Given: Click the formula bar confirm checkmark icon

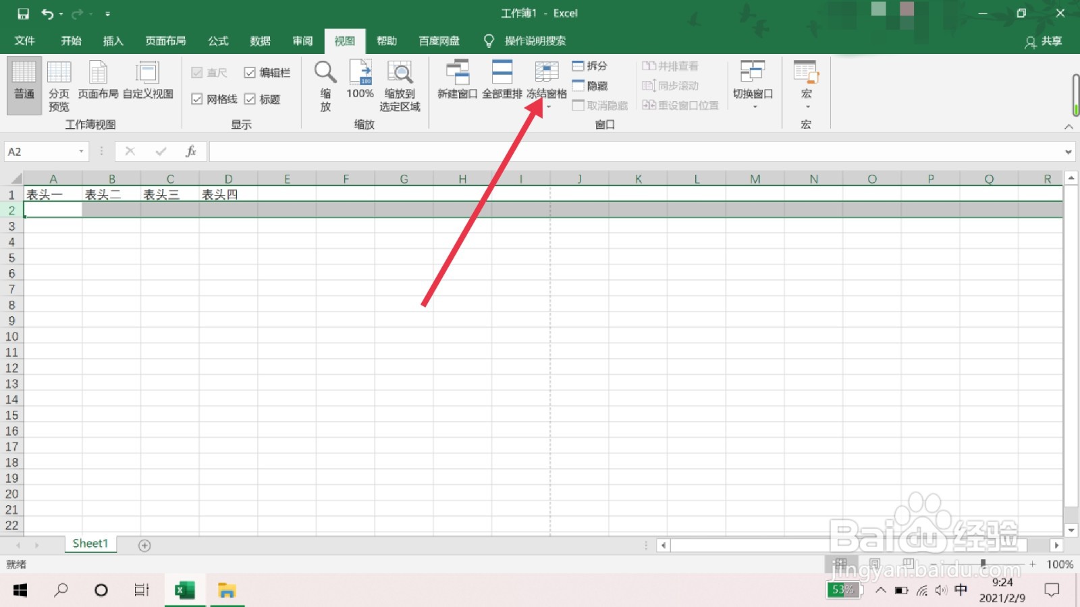Looking at the screenshot, I should tap(161, 152).
